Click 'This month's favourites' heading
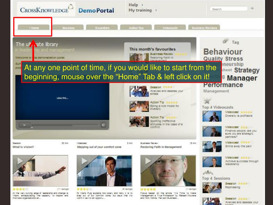Image resolution: width=273 pixels, height=205 pixels. click(152, 49)
